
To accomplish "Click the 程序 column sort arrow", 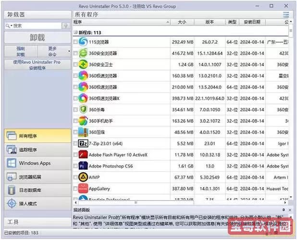I will point(167,22).
